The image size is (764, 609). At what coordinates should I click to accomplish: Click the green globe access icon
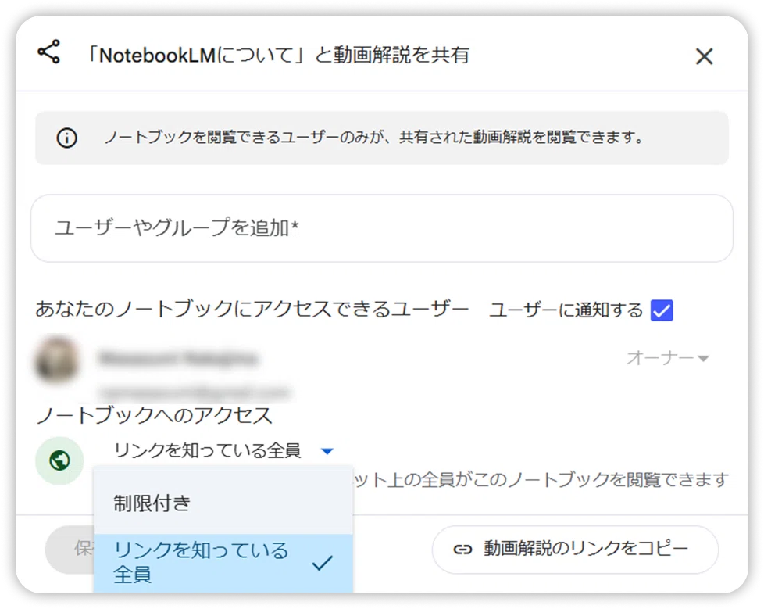click(x=59, y=460)
